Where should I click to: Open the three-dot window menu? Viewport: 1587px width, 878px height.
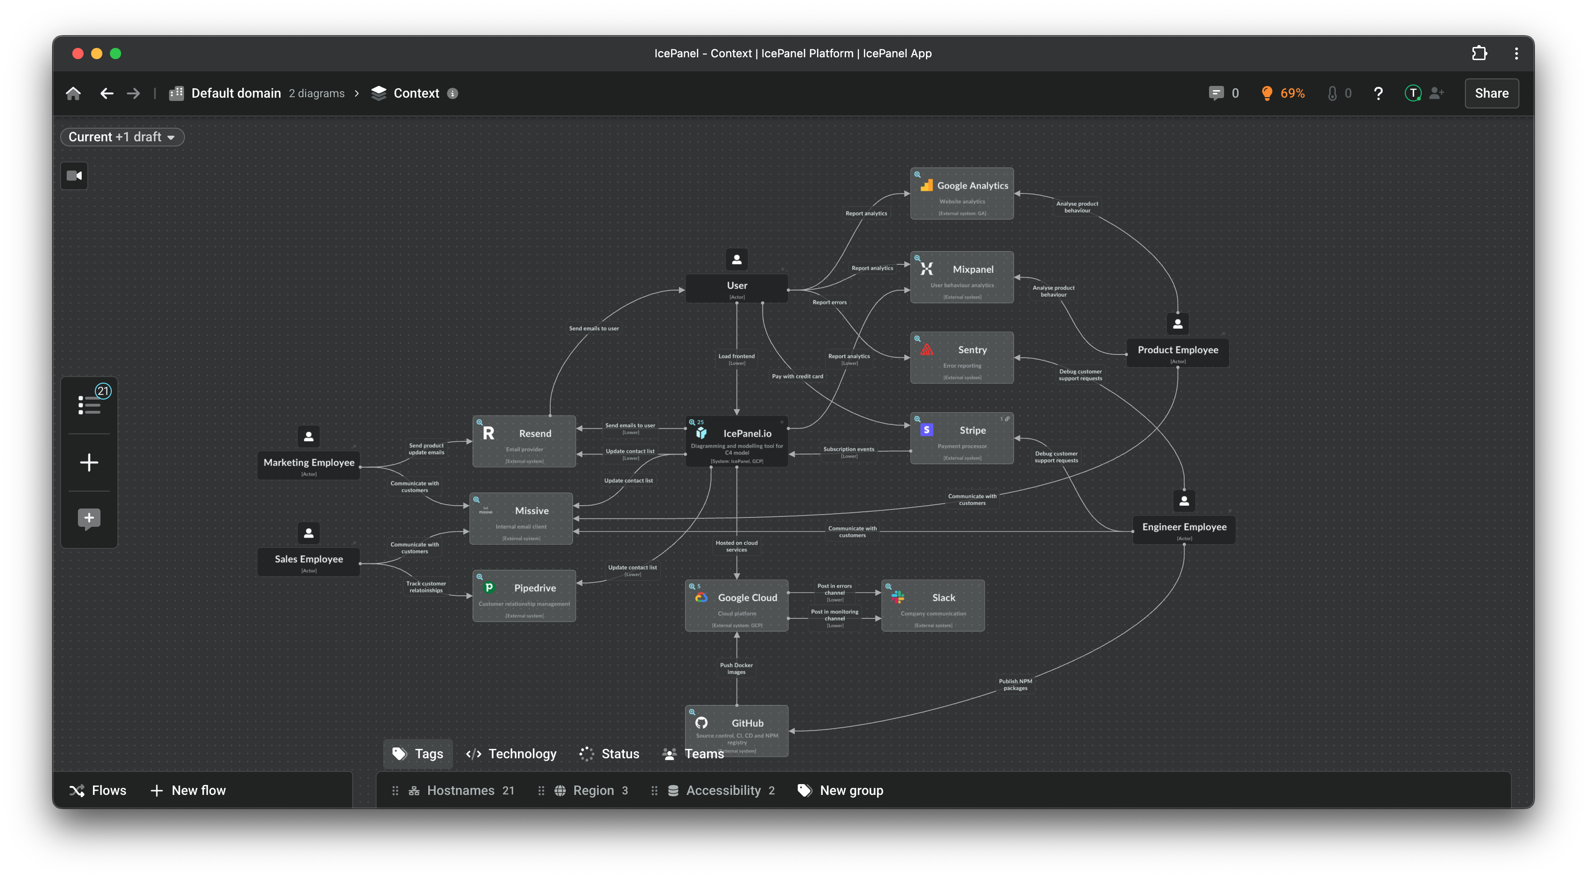pyautogui.click(x=1516, y=53)
